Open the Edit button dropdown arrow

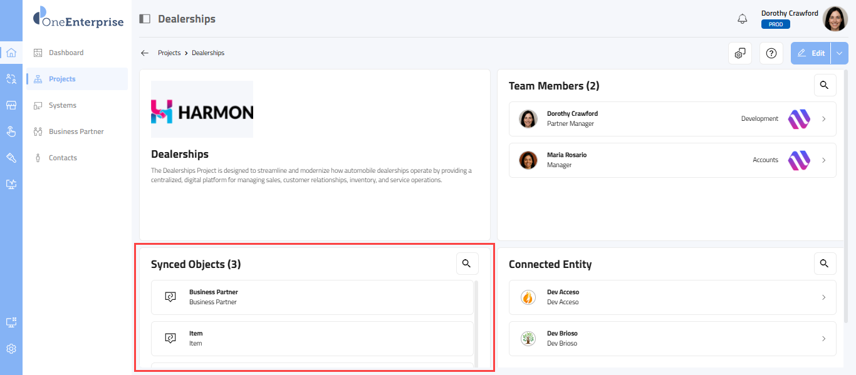[840, 53]
